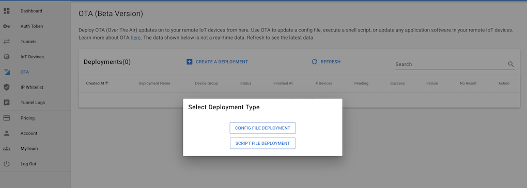Click the Create a Deployment text

(222, 62)
